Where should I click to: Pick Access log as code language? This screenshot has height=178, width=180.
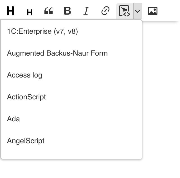coord(25,75)
